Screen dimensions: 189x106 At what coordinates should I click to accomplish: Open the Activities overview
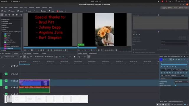click(x=4, y=1)
